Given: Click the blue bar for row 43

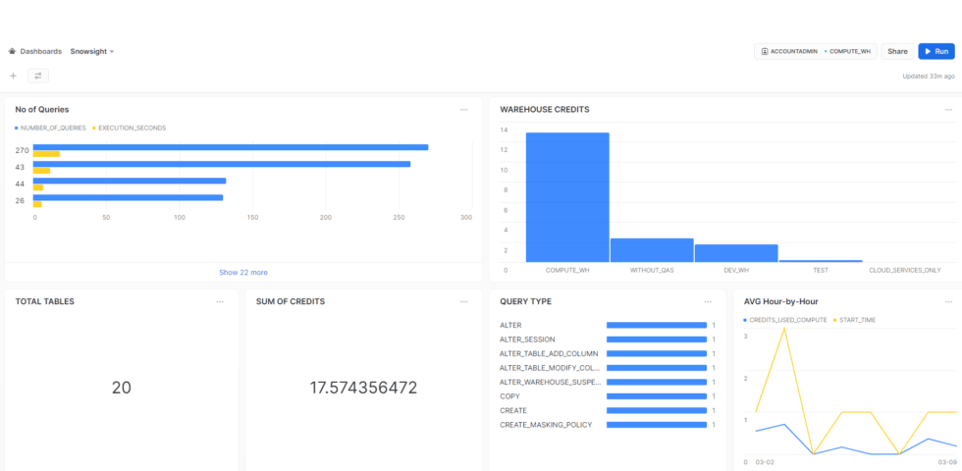Looking at the screenshot, I should 222,164.
